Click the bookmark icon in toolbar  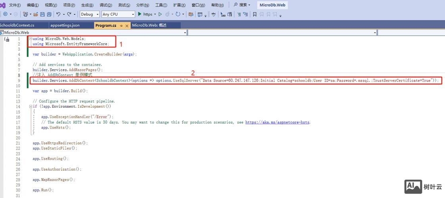254,14
